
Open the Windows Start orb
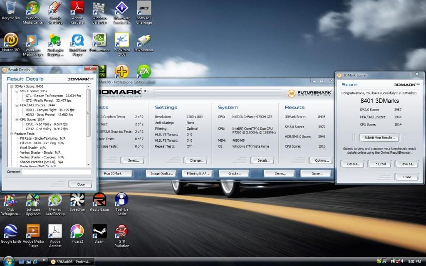coord(8,261)
